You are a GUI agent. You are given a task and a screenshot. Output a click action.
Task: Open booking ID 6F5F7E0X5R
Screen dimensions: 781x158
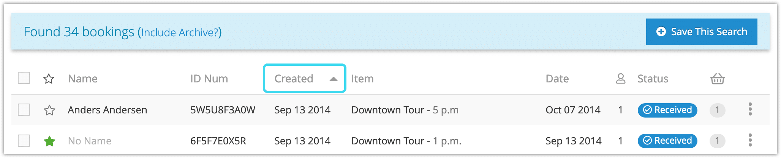(218, 141)
